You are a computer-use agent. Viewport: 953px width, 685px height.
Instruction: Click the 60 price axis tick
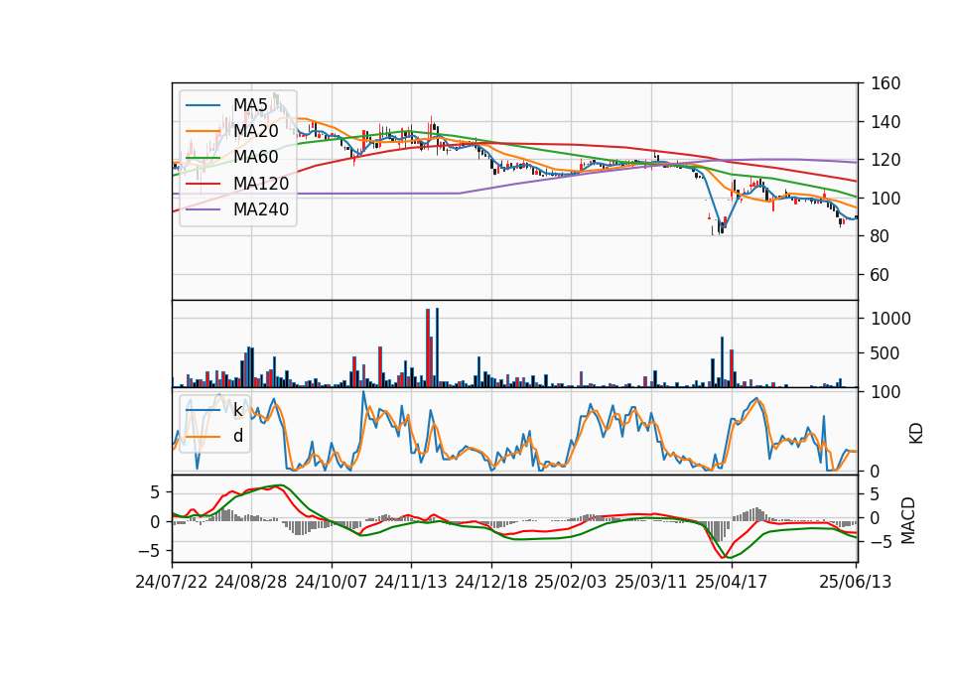coord(880,275)
